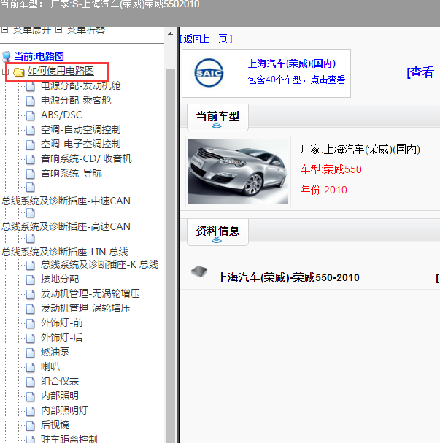Image resolution: width=440 pixels, height=443 pixels.
Task: Click page icon next to 后视镜
Action: pos(31,425)
